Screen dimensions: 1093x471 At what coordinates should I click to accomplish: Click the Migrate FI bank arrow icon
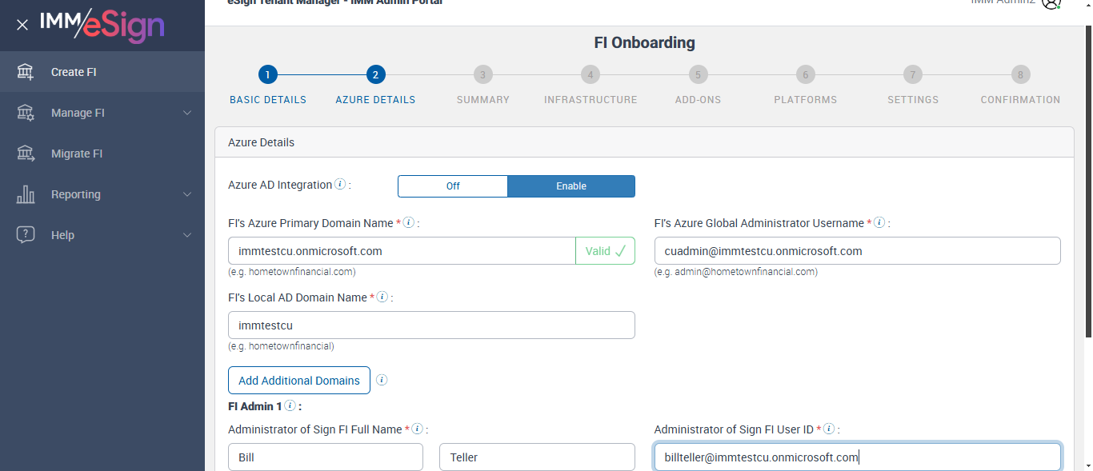26,154
